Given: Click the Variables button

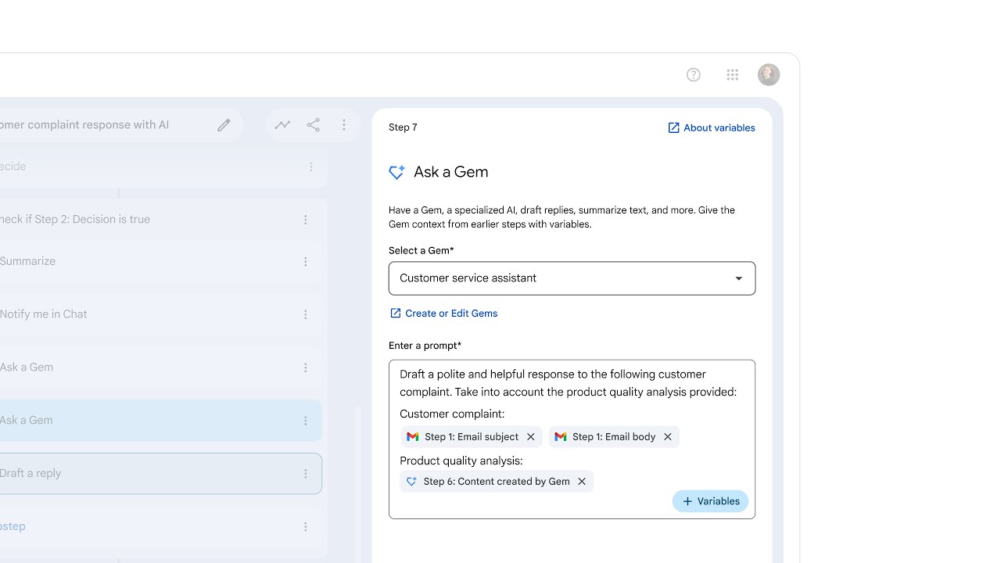Looking at the screenshot, I should (710, 501).
